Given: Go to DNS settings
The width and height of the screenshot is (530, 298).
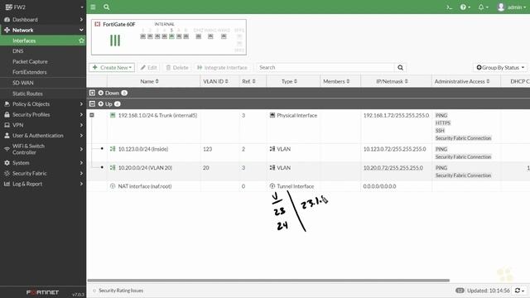Looking at the screenshot, I should click(x=18, y=51).
